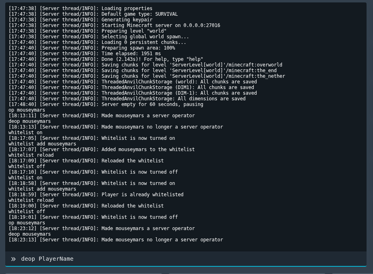Click 'whitelist add mouseymars' command before 18:17:07 entry

coord(42,144)
